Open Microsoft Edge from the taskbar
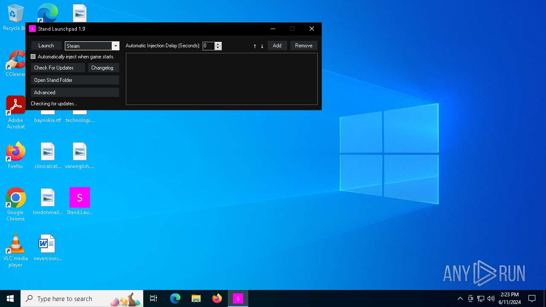546x307 pixels. pyautogui.click(x=175, y=298)
